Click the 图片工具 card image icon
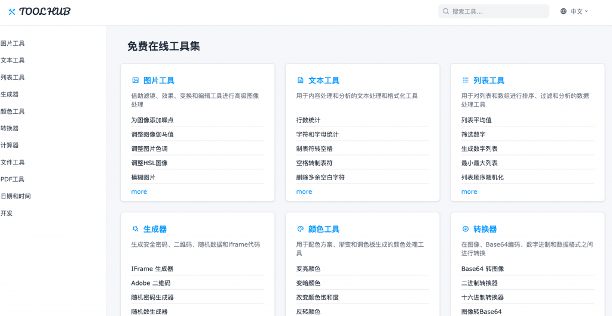 [136, 80]
